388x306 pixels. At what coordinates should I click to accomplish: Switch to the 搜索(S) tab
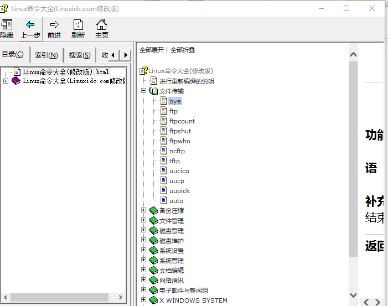pyautogui.click(x=80, y=55)
